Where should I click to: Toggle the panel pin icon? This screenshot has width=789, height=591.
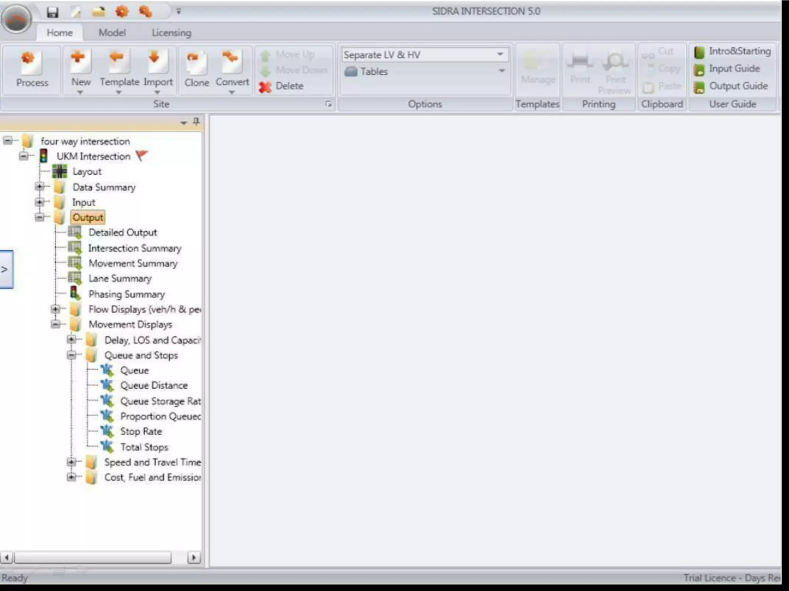pos(196,122)
